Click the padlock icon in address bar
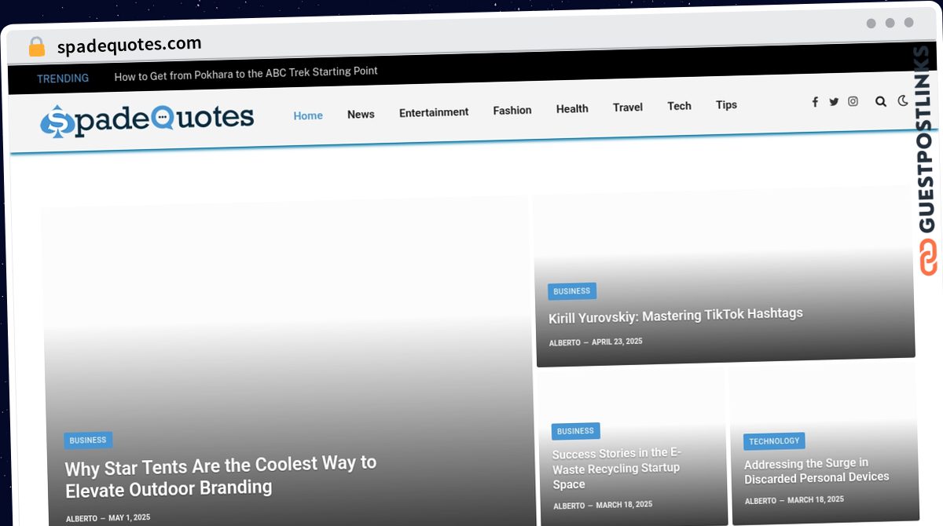 36,47
